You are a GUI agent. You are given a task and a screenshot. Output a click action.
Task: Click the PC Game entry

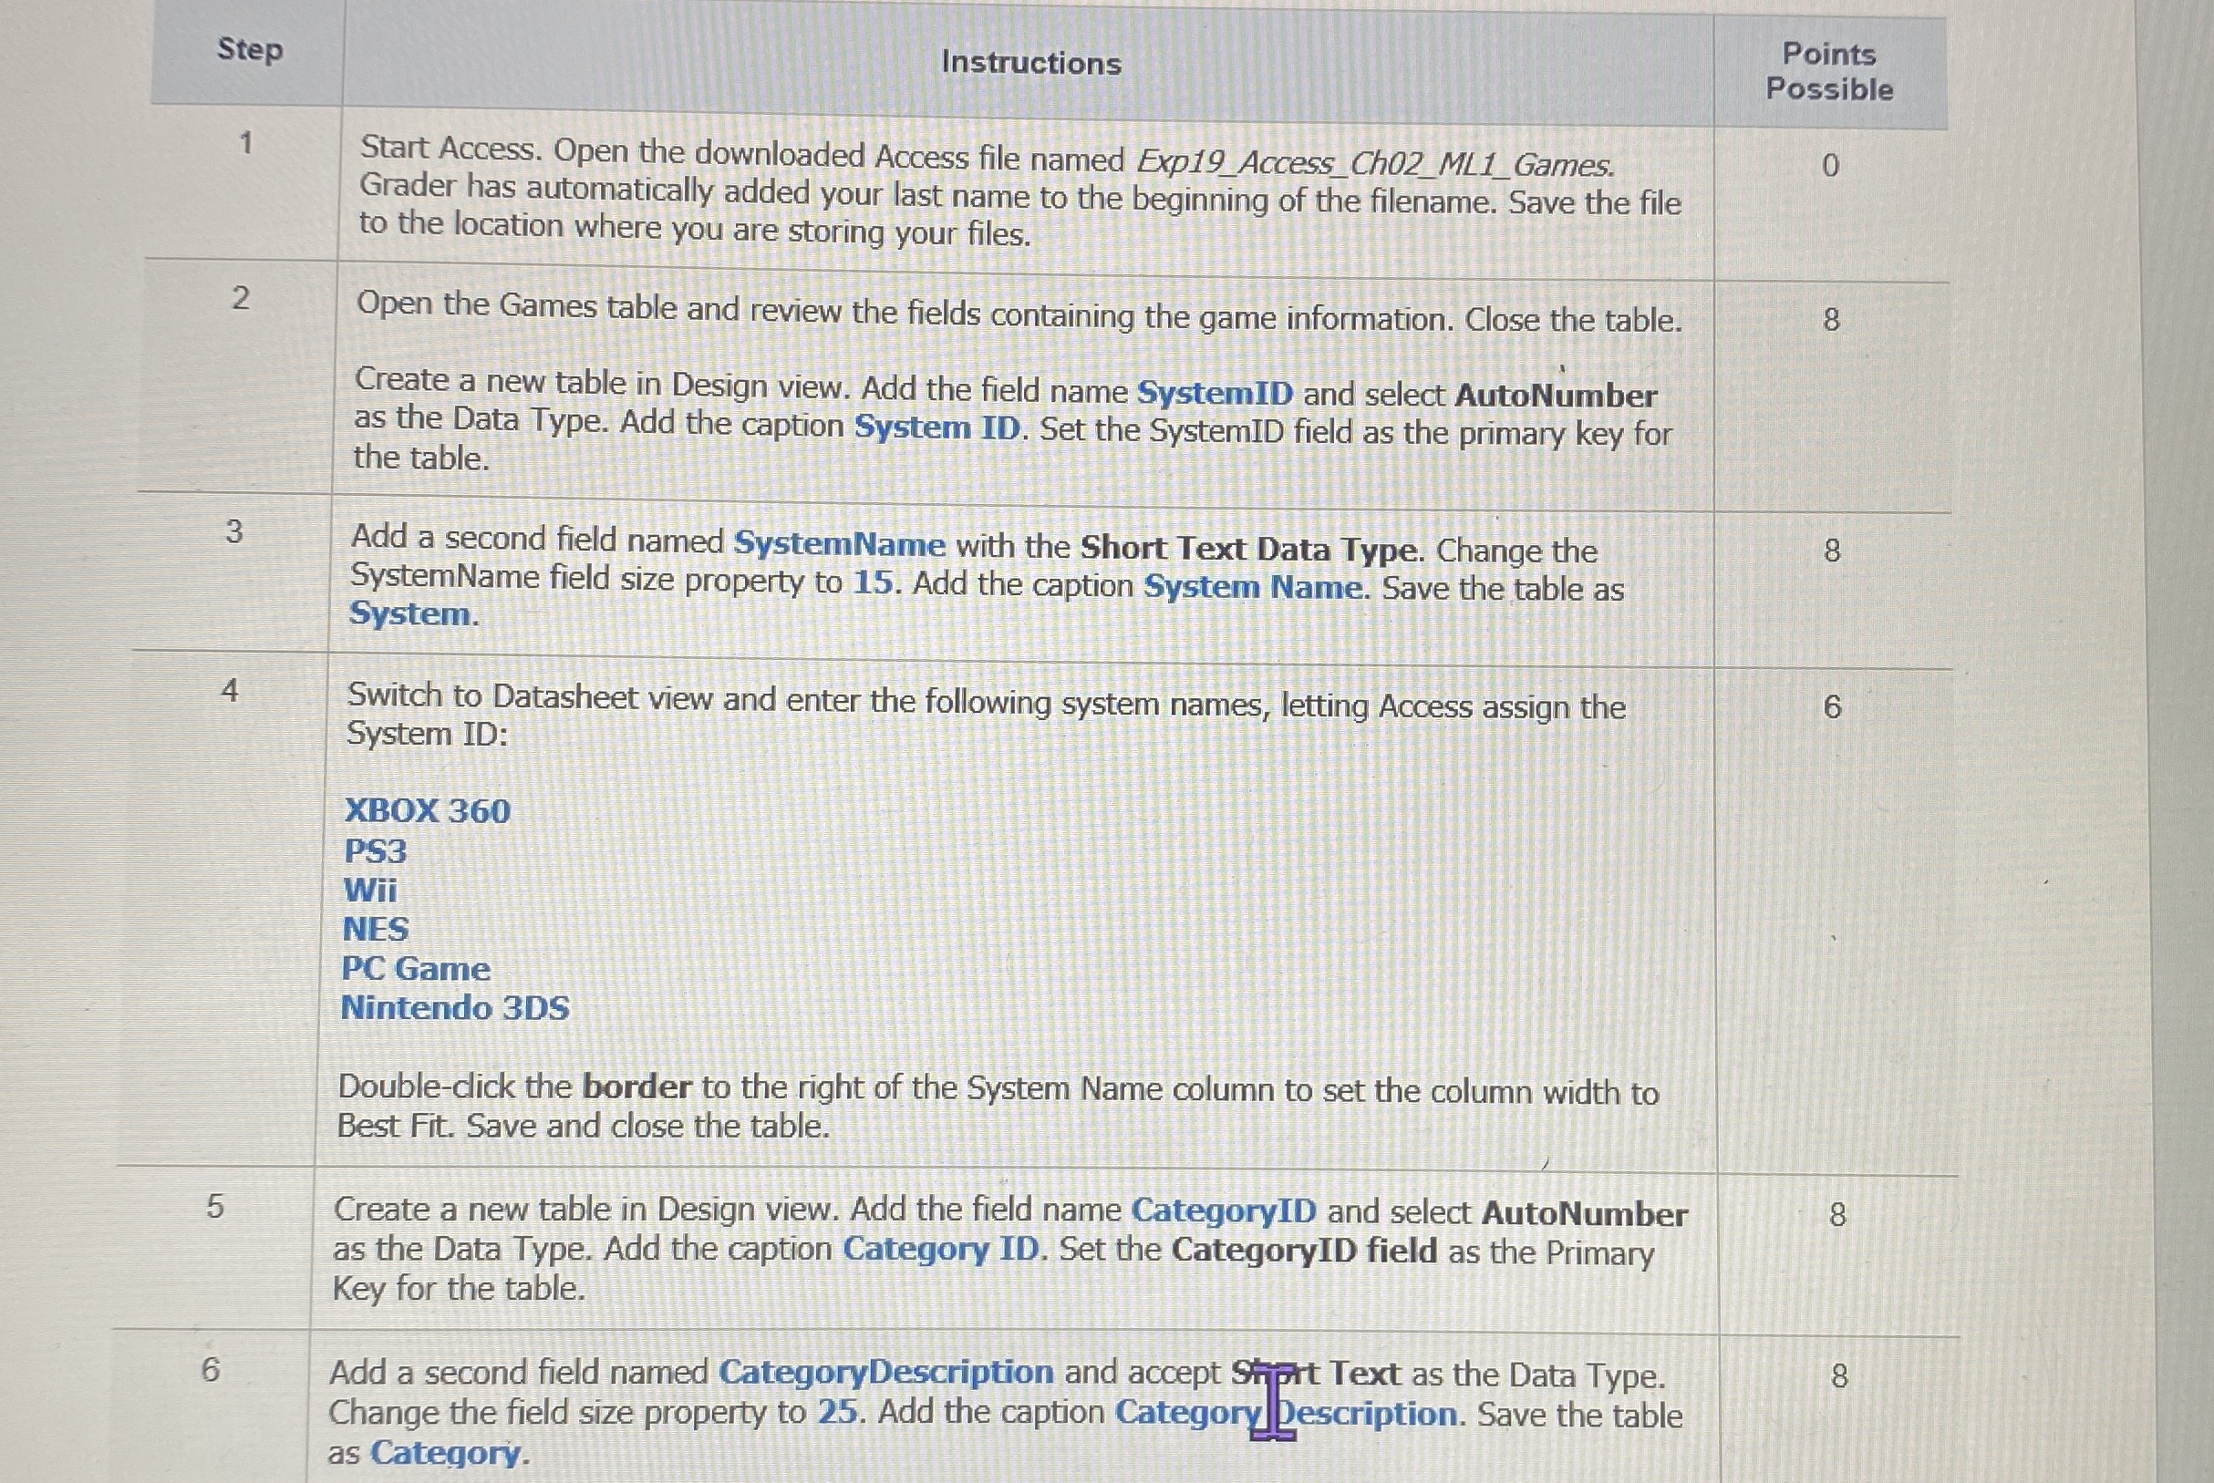[x=416, y=969]
